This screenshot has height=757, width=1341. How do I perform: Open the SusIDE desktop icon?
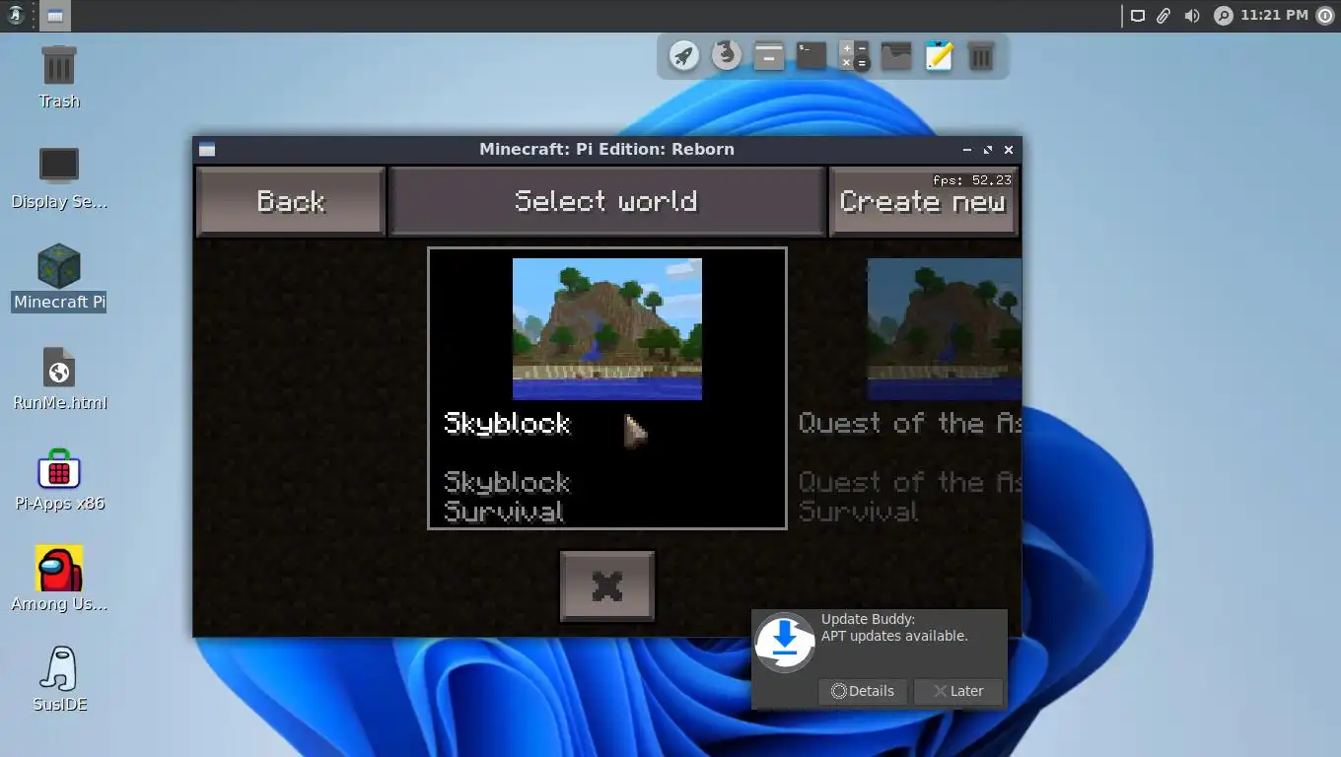coord(59,680)
